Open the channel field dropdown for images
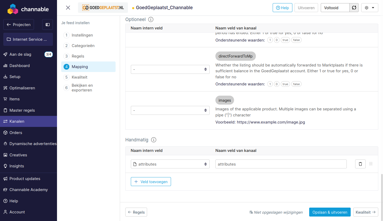This screenshot has width=383, height=221. [x=170, y=110]
